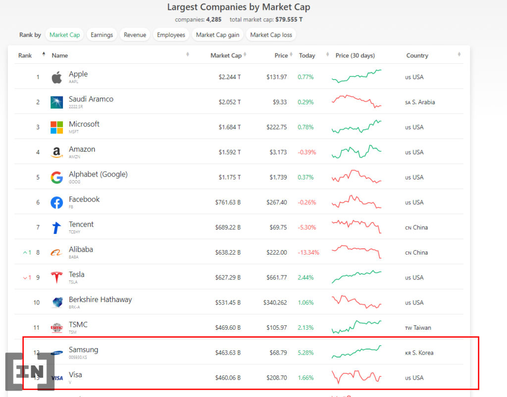Click the Microsoft four-color logo
This screenshot has width=507, height=397.
coord(56,127)
